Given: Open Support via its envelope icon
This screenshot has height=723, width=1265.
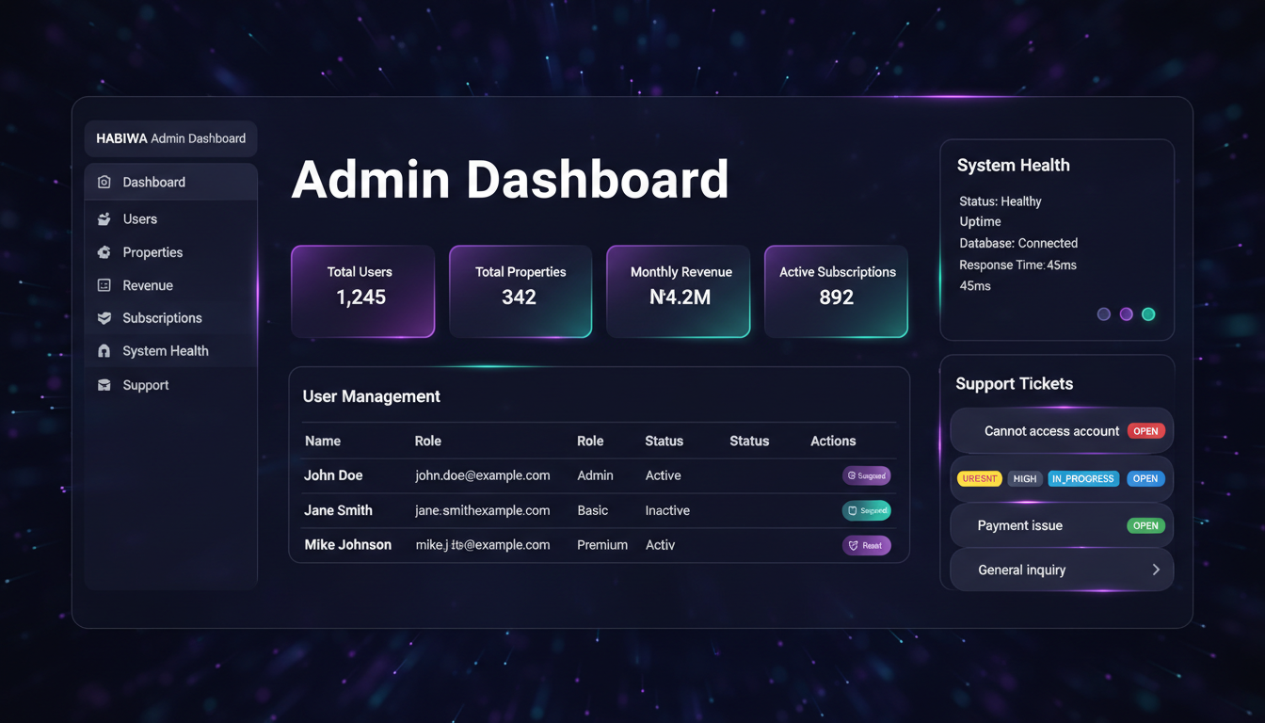Looking at the screenshot, I should click(104, 385).
